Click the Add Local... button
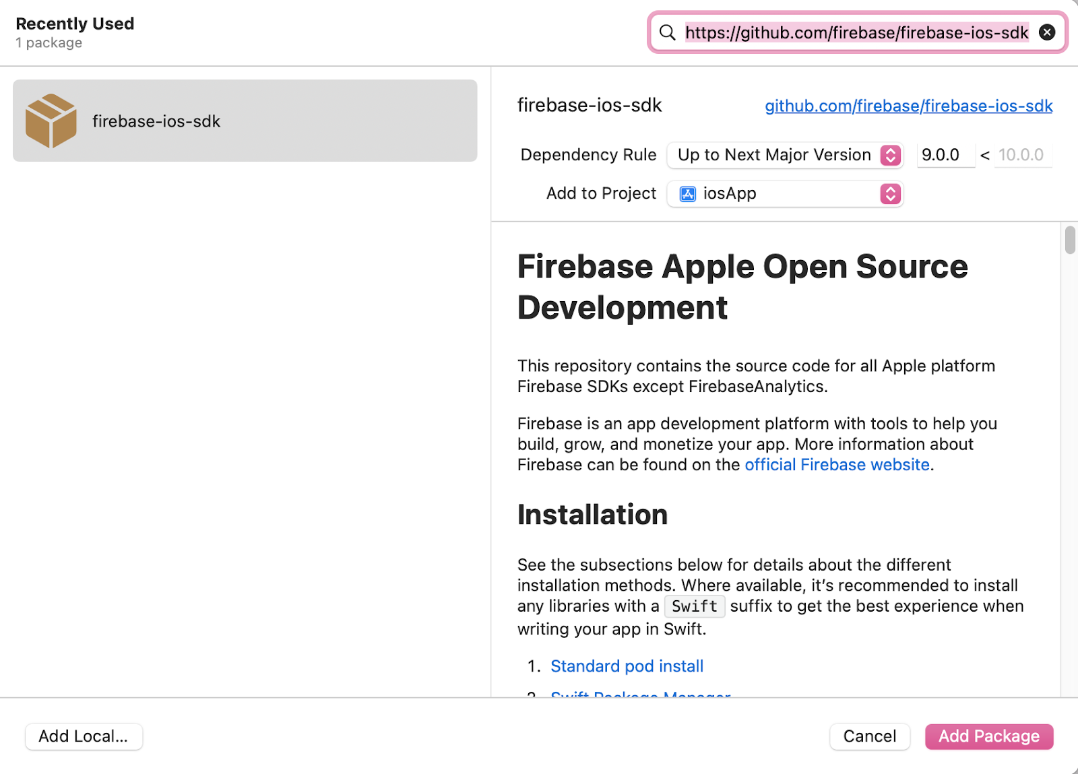 (x=84, y=736)
